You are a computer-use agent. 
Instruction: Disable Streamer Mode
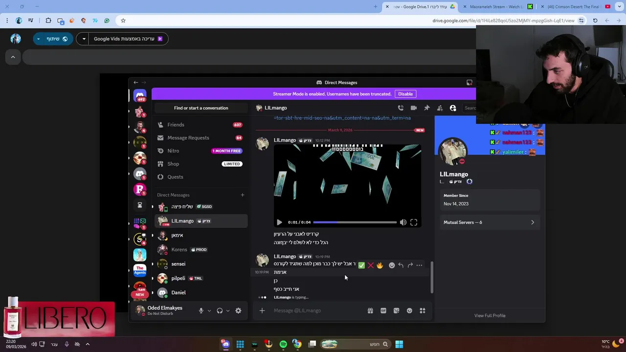(405, 94)
